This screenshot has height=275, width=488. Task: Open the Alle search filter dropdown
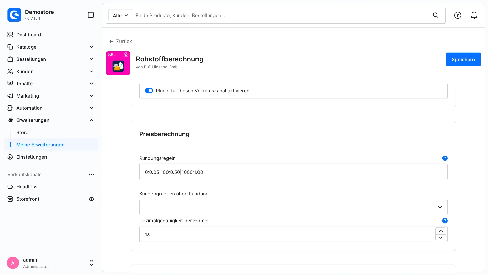[120, 15]
